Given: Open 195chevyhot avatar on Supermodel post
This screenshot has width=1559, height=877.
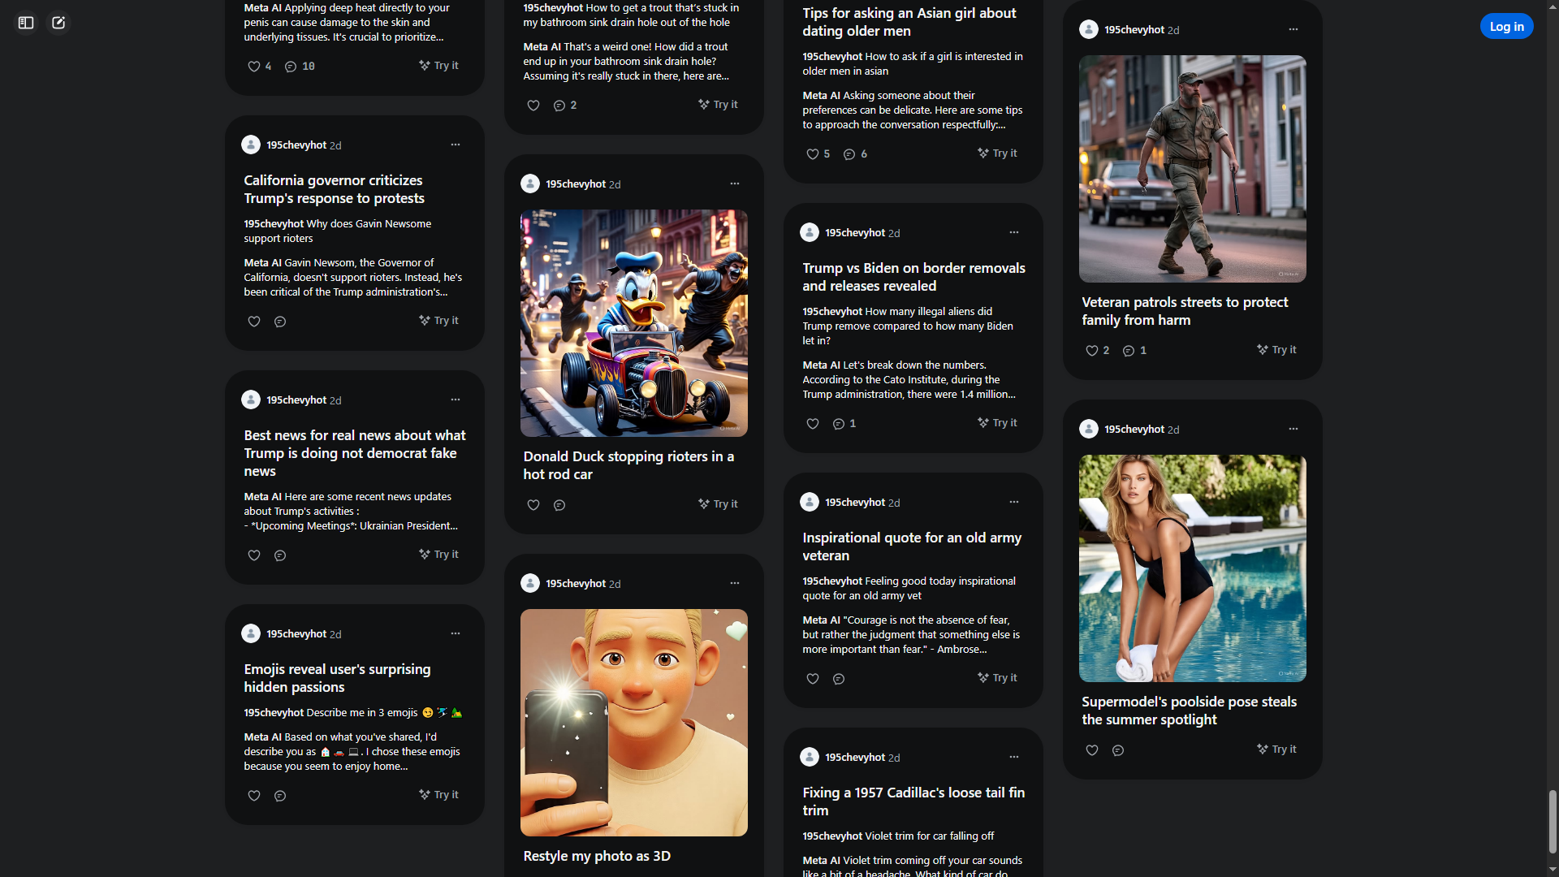Looking at the screenshot, I should tap(1089, 429).
